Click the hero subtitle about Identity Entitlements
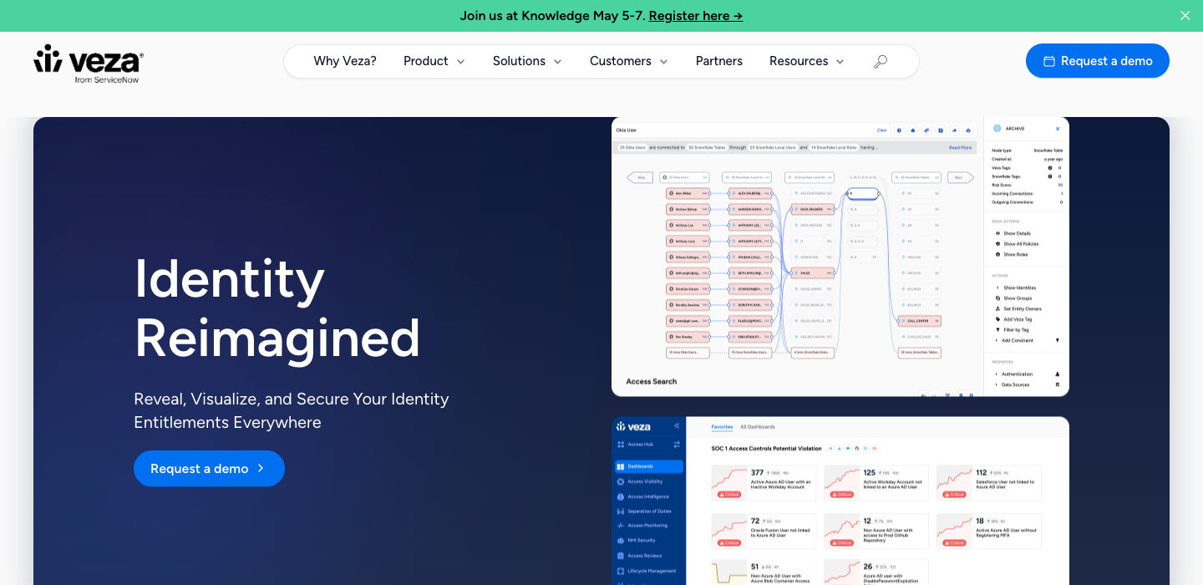 (x=292, y=410)
